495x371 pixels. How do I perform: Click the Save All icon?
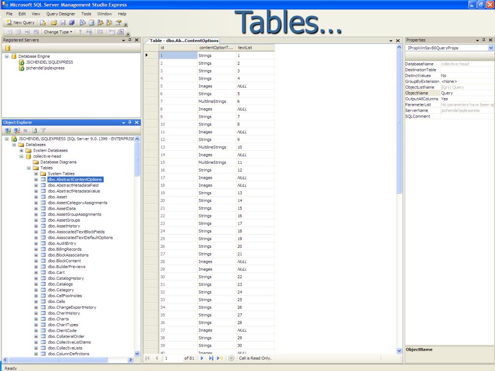point(72,23)
